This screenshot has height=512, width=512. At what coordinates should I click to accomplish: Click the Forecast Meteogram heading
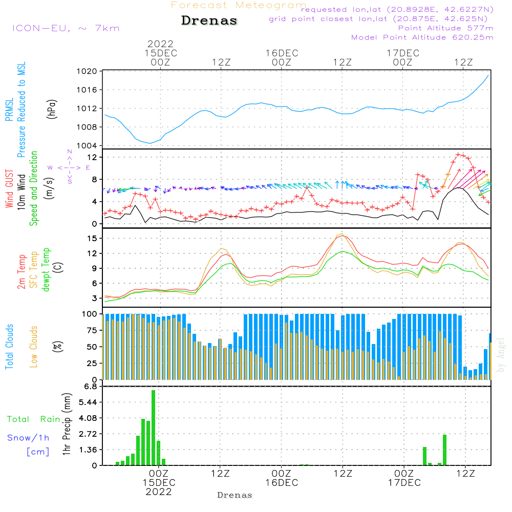point(239,5)
